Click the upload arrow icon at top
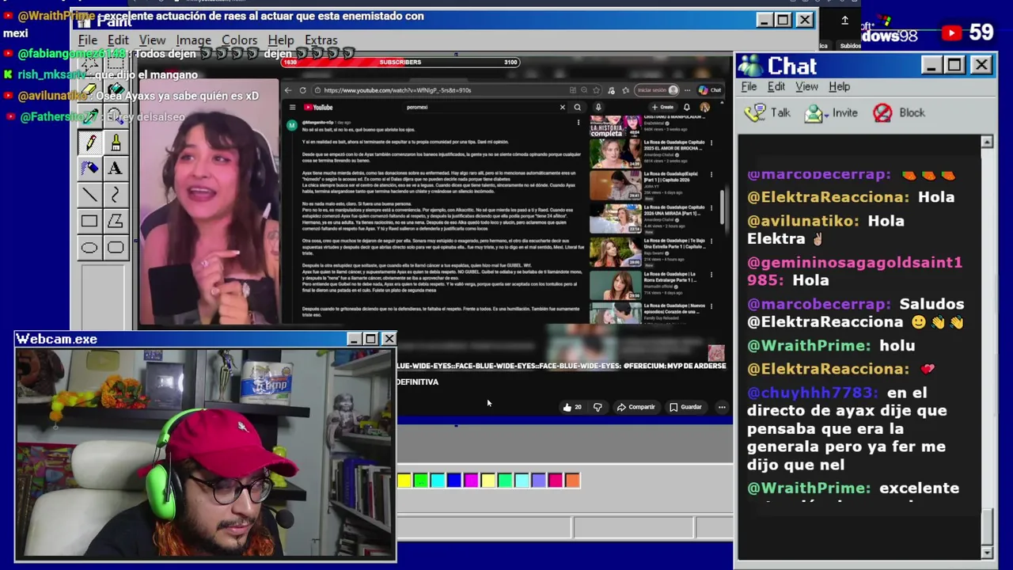Screen dimensions: 1013x570 click(x=844, y=21)
